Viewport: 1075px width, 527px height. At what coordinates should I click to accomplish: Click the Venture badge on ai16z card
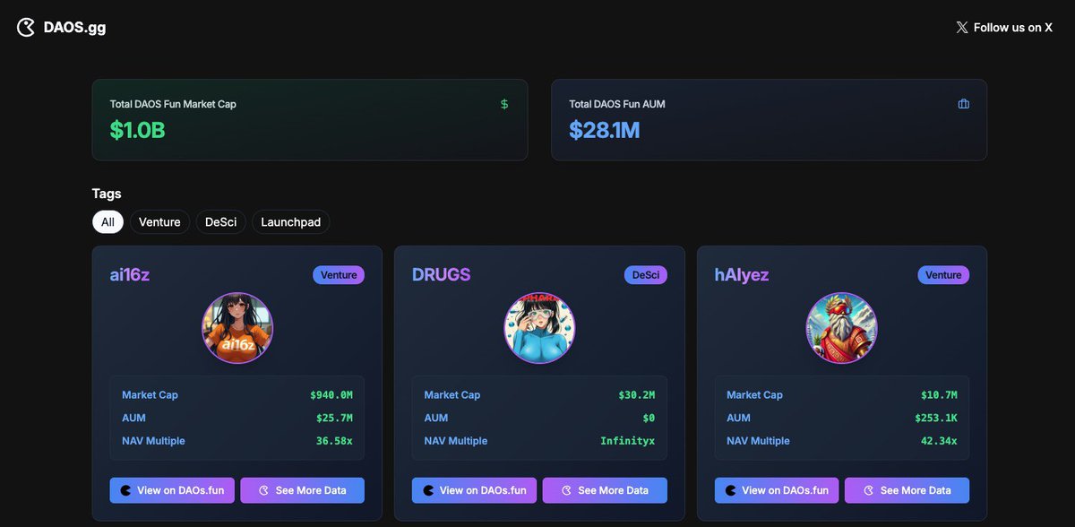339,274
